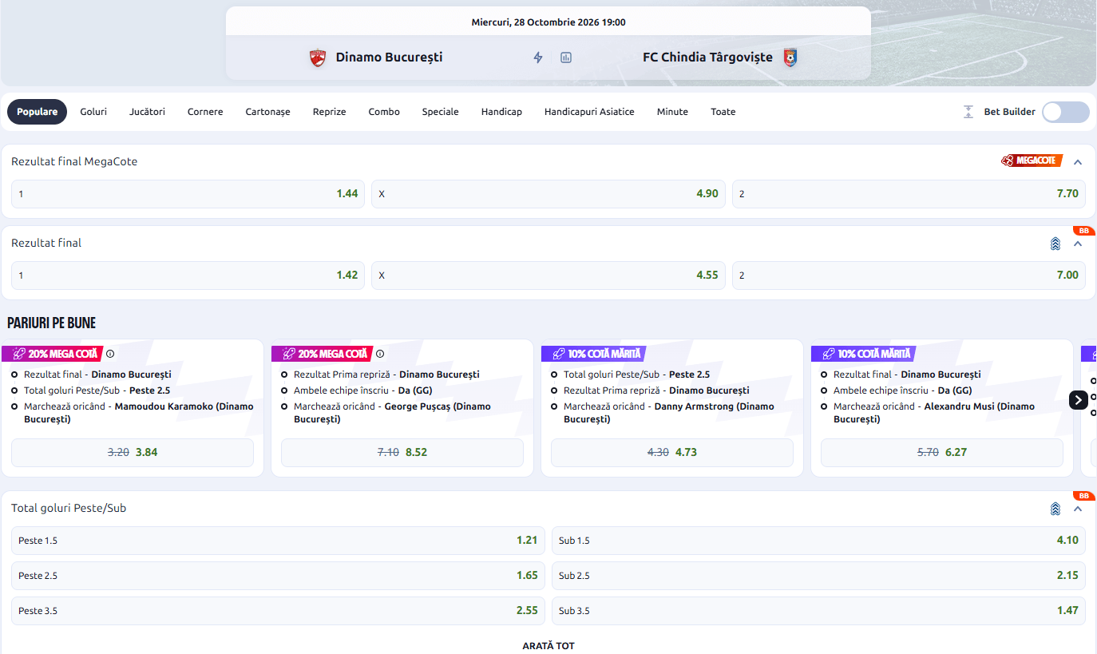Open the Cartonașe tab
The width and height of the screenshot is (1097, 654).
click(267, 112)
